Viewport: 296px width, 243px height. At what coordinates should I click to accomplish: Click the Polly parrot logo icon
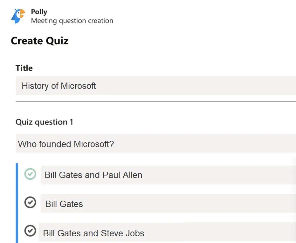point(18,16)
